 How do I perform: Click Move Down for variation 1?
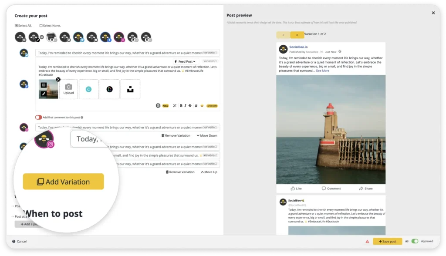click(x=207, y=135)
